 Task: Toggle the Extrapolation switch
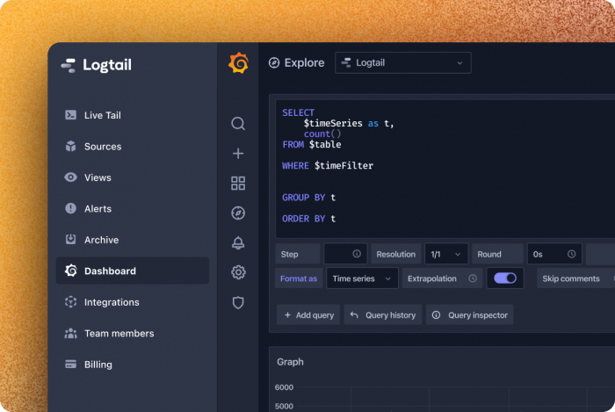[x=505, y=278]
